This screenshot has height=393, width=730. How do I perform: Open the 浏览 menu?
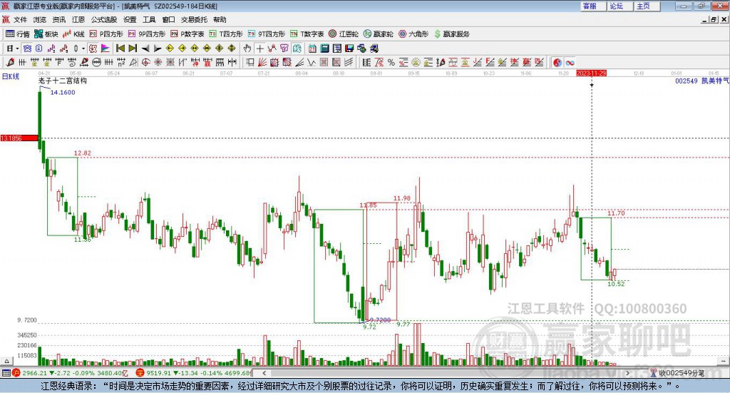40,19
